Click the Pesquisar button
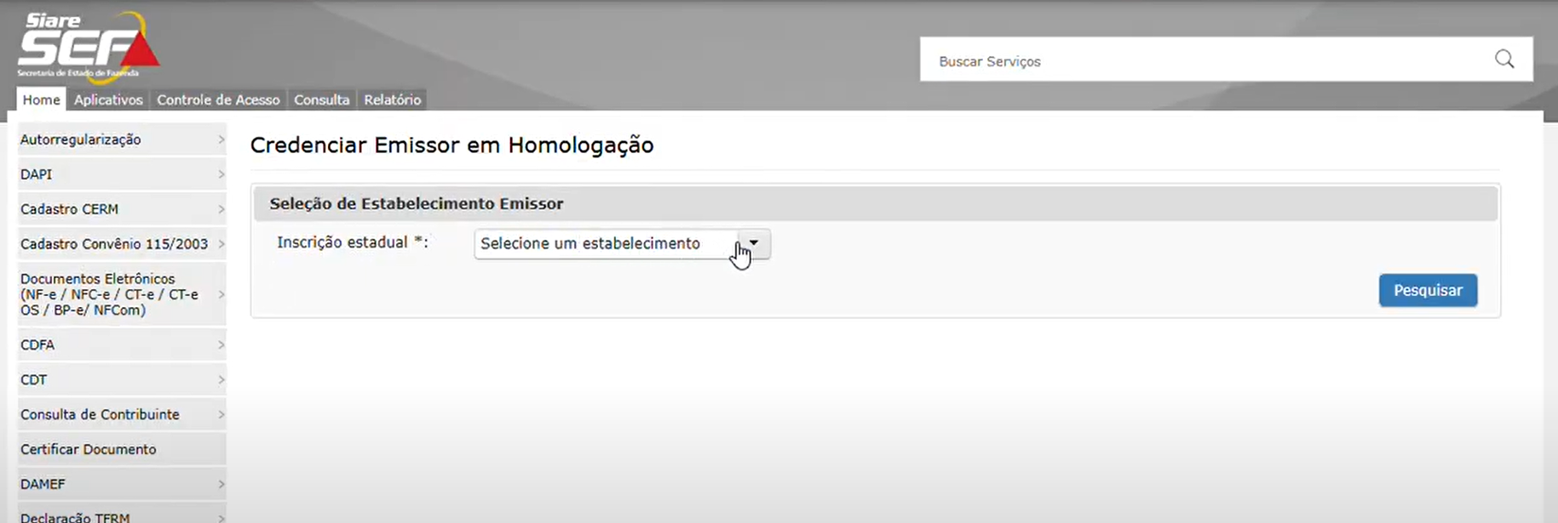The image size is (1558, 523). [x=1428, y=290]
